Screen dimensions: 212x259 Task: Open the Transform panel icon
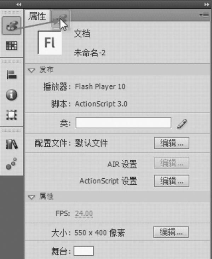pyautogui.click(x=11, y=115)
